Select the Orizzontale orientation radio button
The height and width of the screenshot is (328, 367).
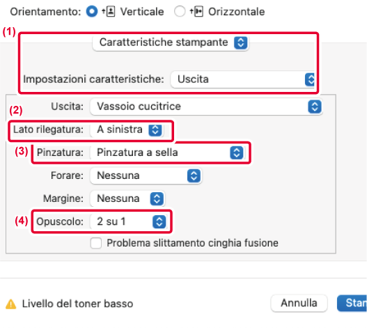[180, 11]
